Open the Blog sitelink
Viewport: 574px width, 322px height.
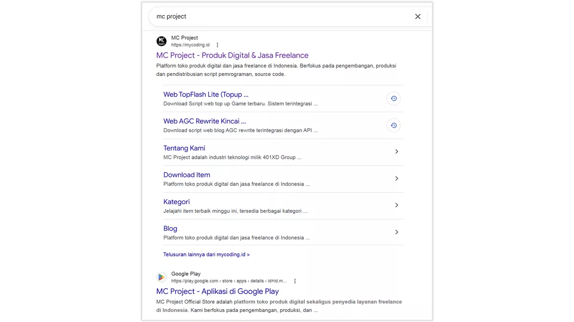[170, 229]
